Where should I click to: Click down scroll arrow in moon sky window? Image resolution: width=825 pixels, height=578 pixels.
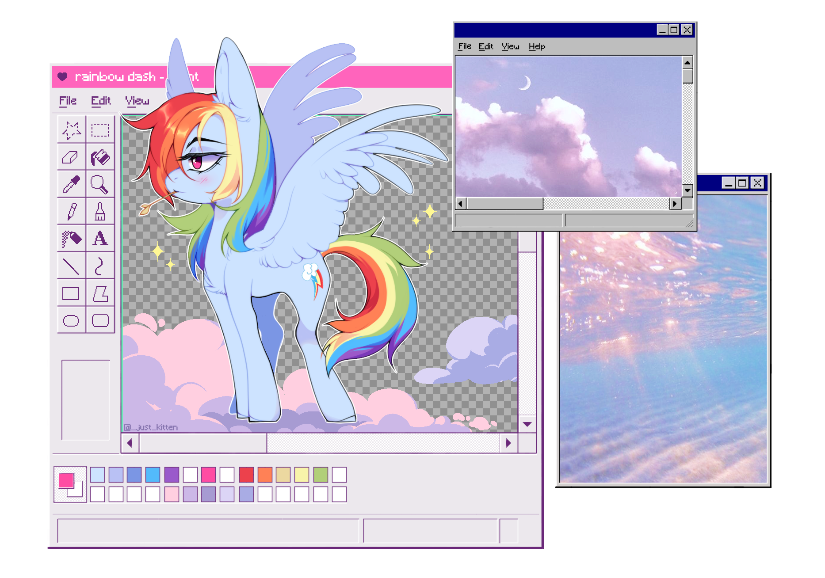(x=687, y=190)
